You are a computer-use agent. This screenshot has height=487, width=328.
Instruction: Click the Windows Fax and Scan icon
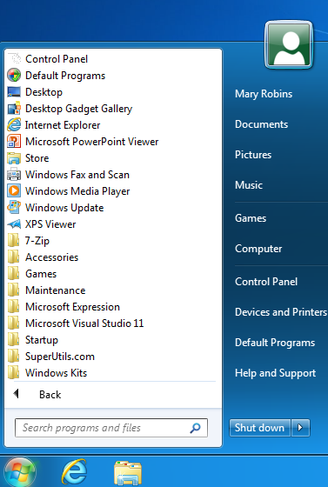pos(14,175)
